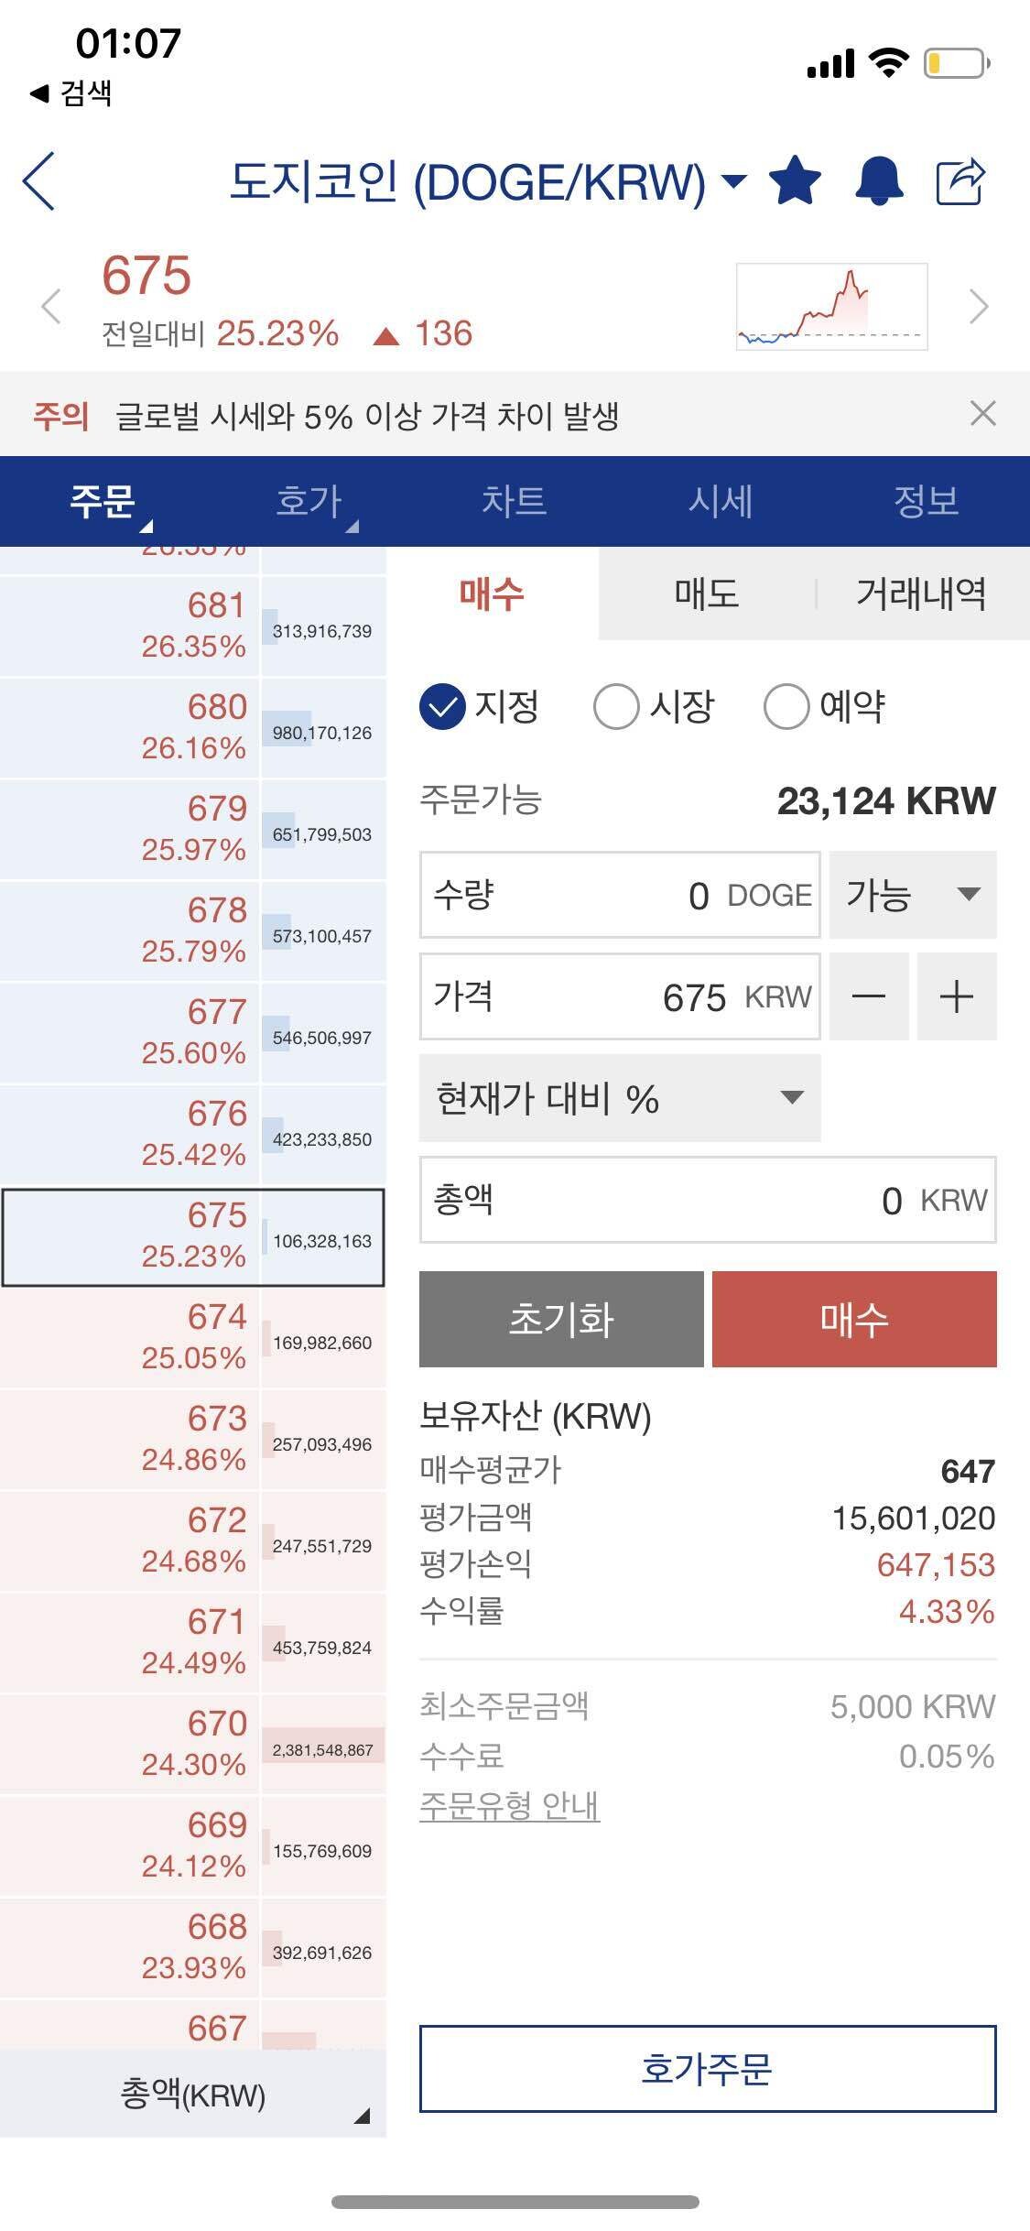The width and height of the screenshot is (1030, 2231).
Task: Switch to the 매도 (sell) tab
Action: [x=702, y=595]
